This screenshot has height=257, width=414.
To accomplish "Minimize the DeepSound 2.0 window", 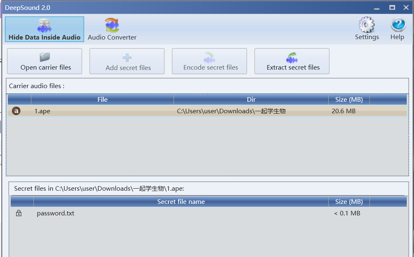I will (376, 7).
